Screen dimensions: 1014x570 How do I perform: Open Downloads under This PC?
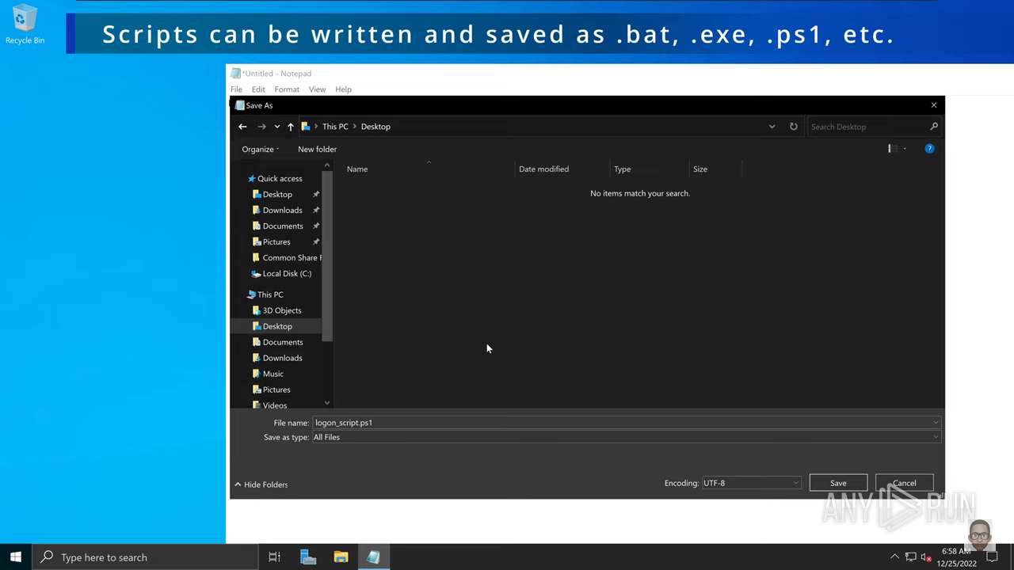(282, 358)
